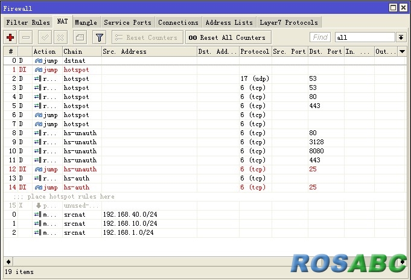Screen dimensions: 411x280
Task: Click jump icon in row 12 hs-unauth
Action: 38,170
